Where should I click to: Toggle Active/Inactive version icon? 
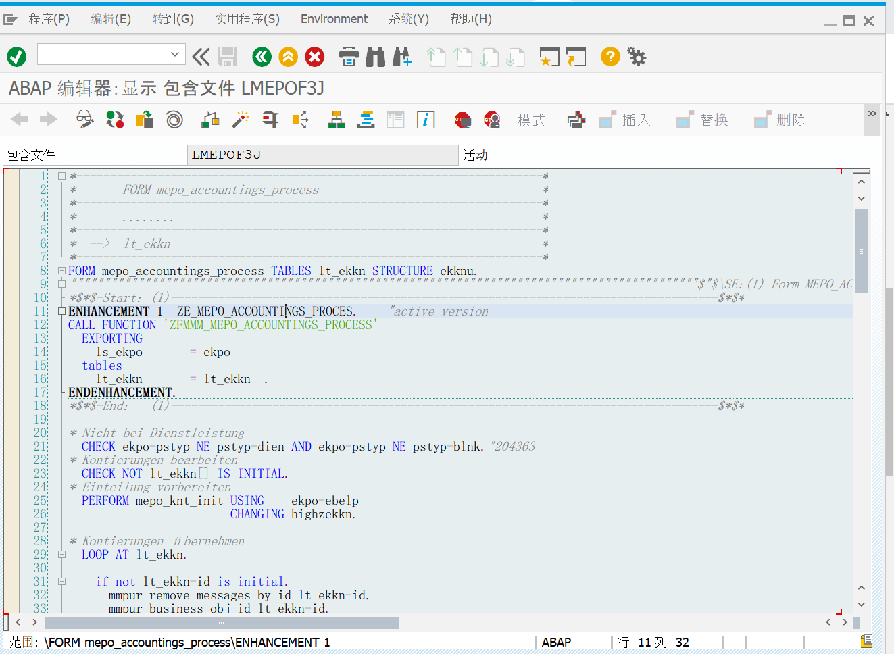coord(115,120)
